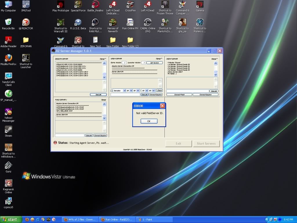The width and height of the screenshot is (297, 223).
Task: Switch to Ran Online RaGEZONE taskbar item
Action: point(117,220)
